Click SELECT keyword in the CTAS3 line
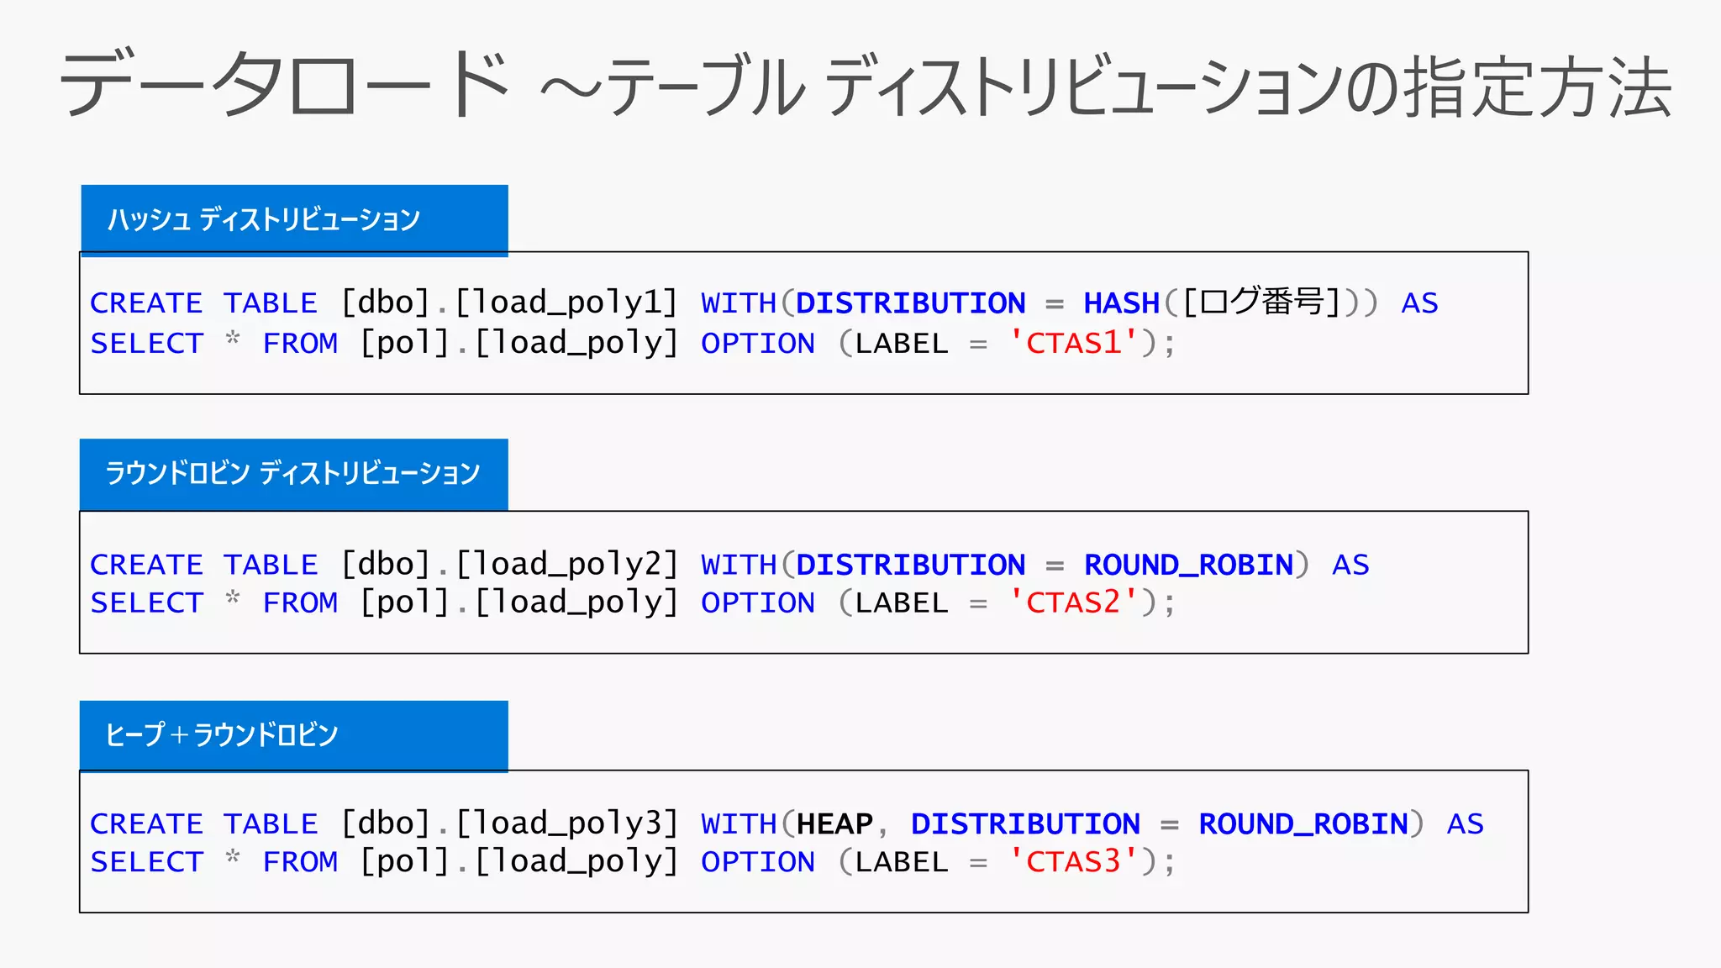This screenshot has height=968, width=1721. [x=147, y=862]
